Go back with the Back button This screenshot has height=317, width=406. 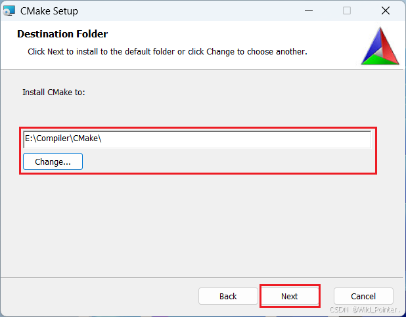pos(228,296)
